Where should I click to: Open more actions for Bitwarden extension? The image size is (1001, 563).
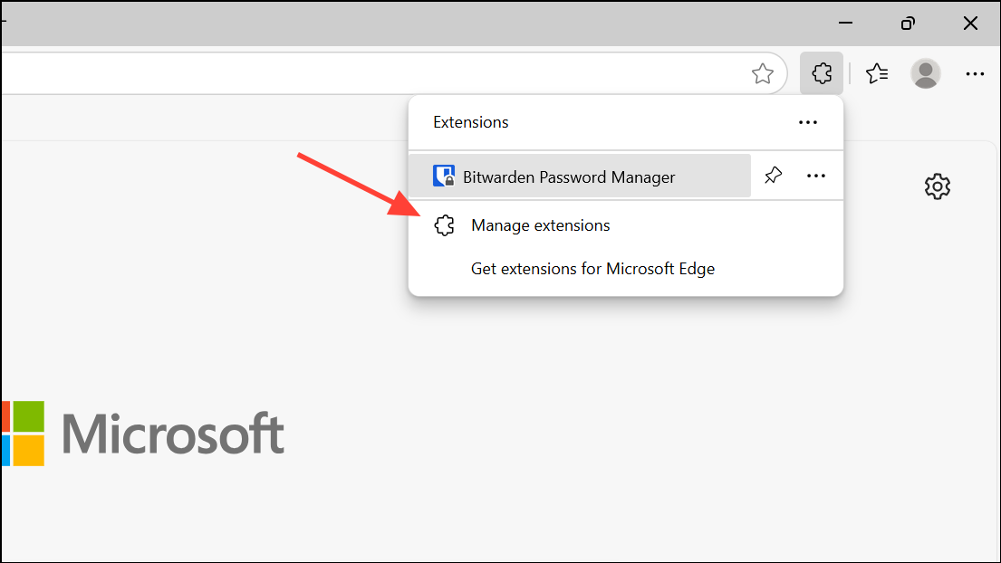tap(816, 176)
